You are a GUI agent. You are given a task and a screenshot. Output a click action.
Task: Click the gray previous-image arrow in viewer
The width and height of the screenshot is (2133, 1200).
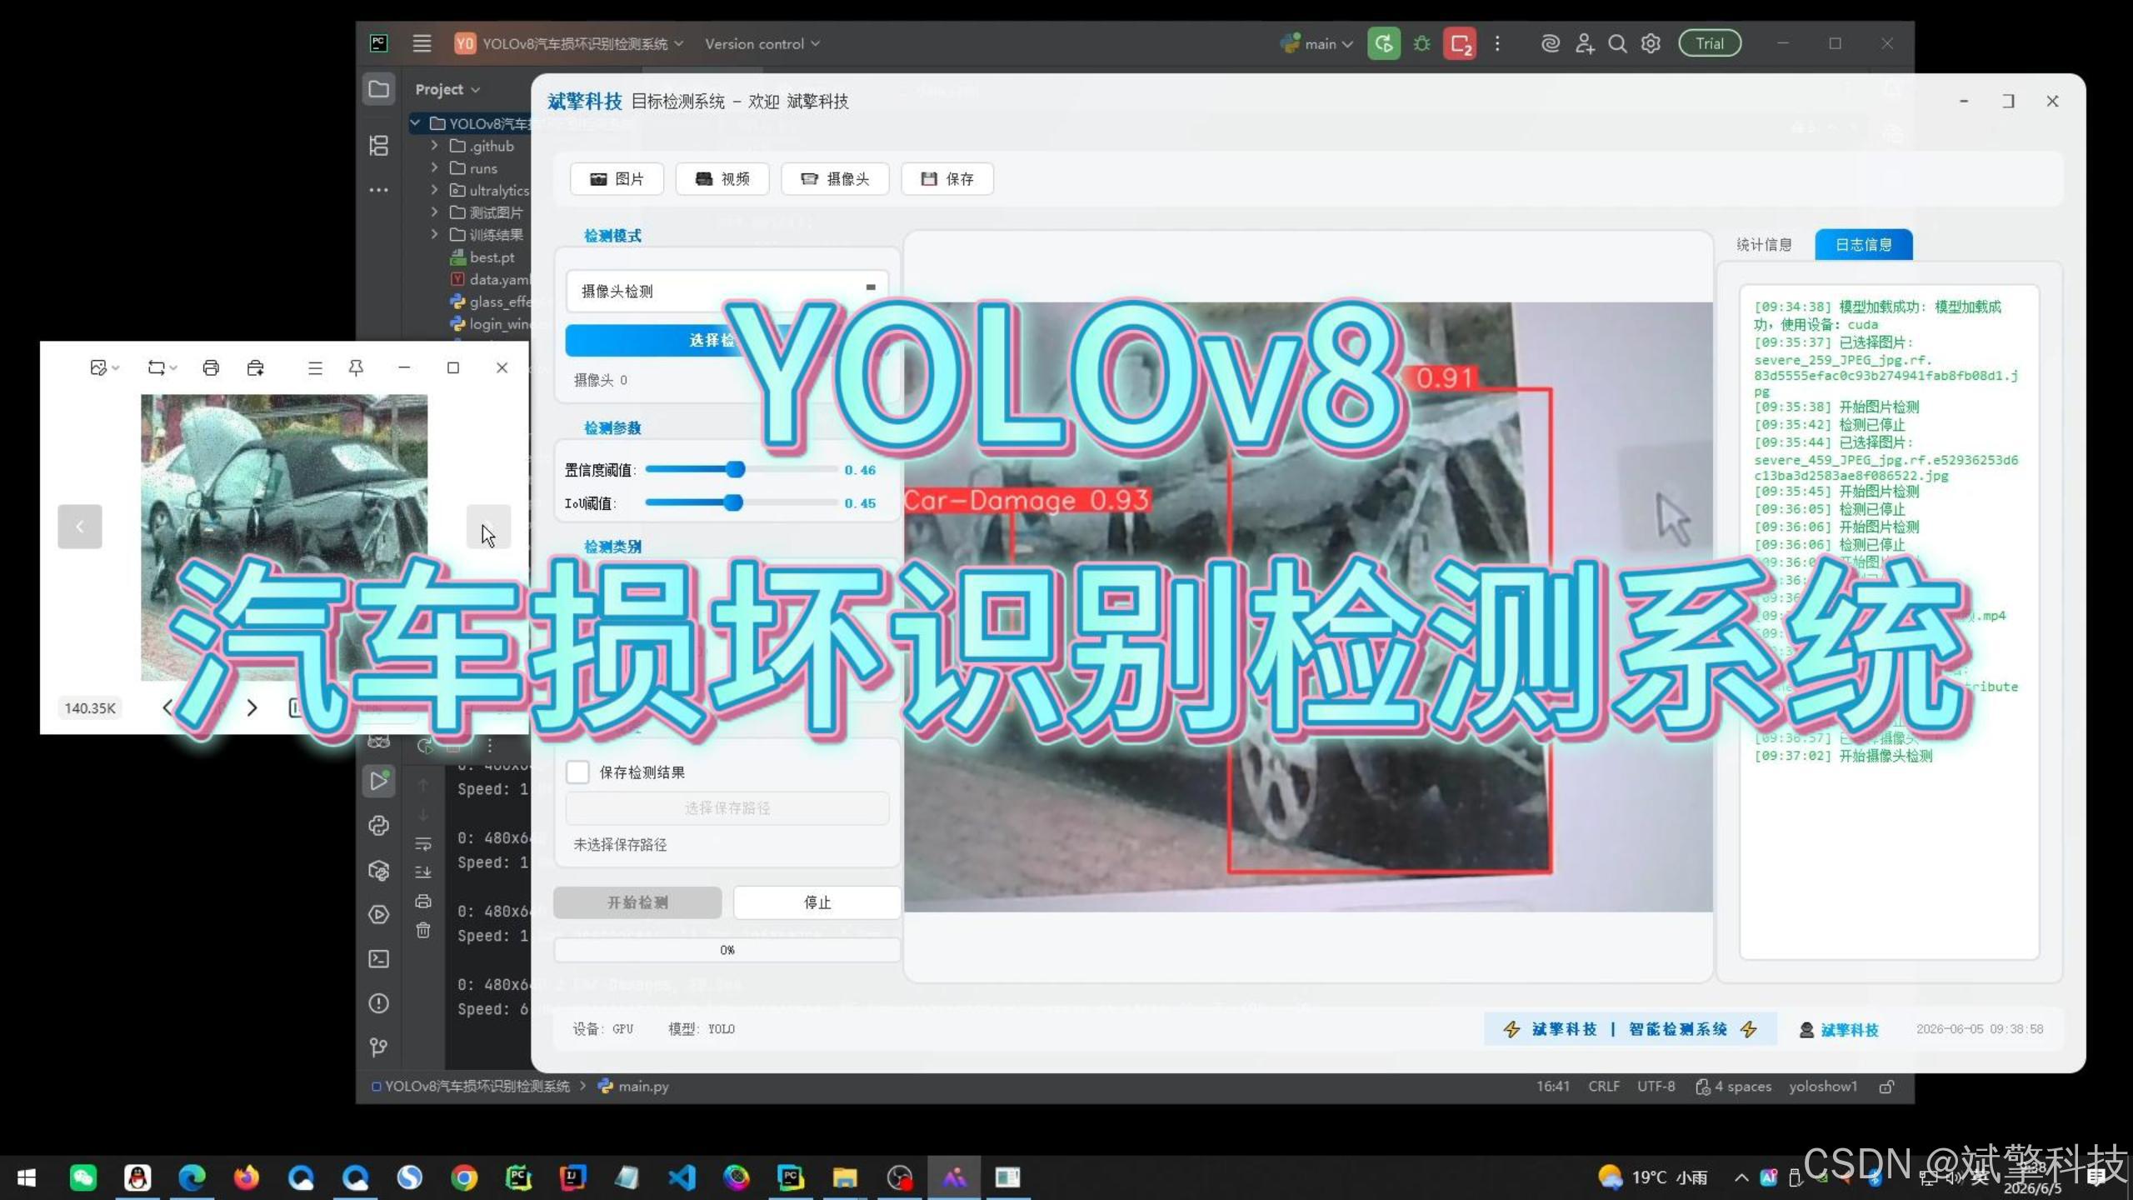point(80,527)
